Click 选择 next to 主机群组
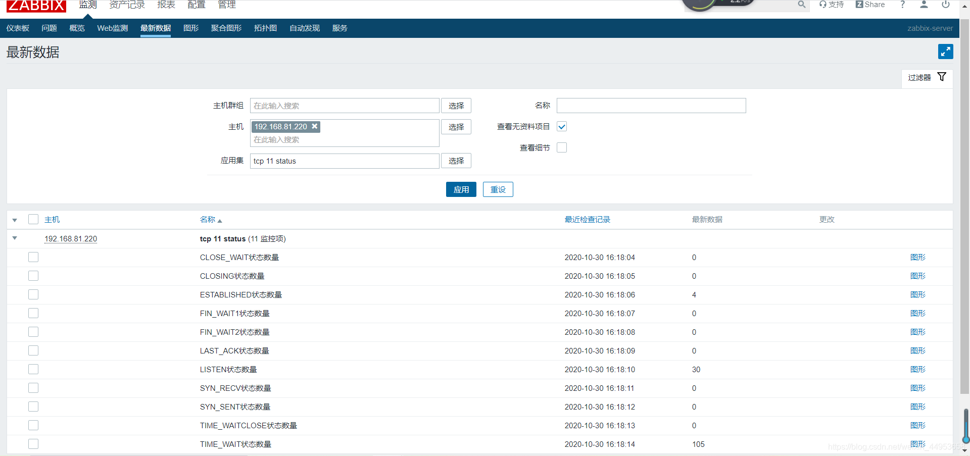The width and height of the screenshot is (970, 456). pyautogui.click(x=456, y=106)
